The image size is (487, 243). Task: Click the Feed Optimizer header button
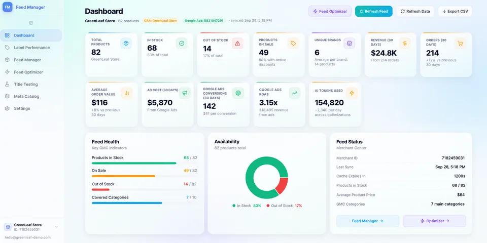tap(330, 12)
